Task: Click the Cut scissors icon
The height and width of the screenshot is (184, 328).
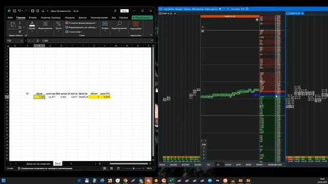Action: tap(19, 23)
